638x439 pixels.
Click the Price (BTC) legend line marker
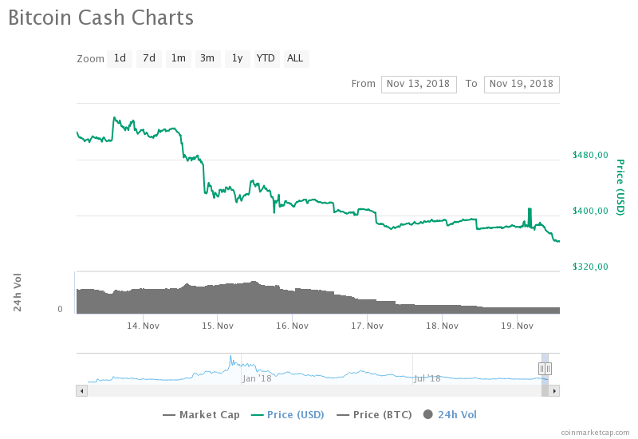(x=343, y=415)
